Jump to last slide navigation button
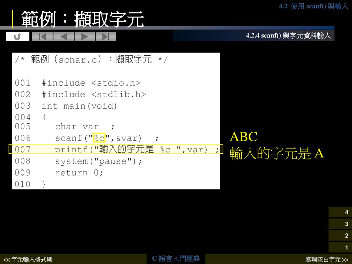Screen dimensions: 352x264 point(106,36)
